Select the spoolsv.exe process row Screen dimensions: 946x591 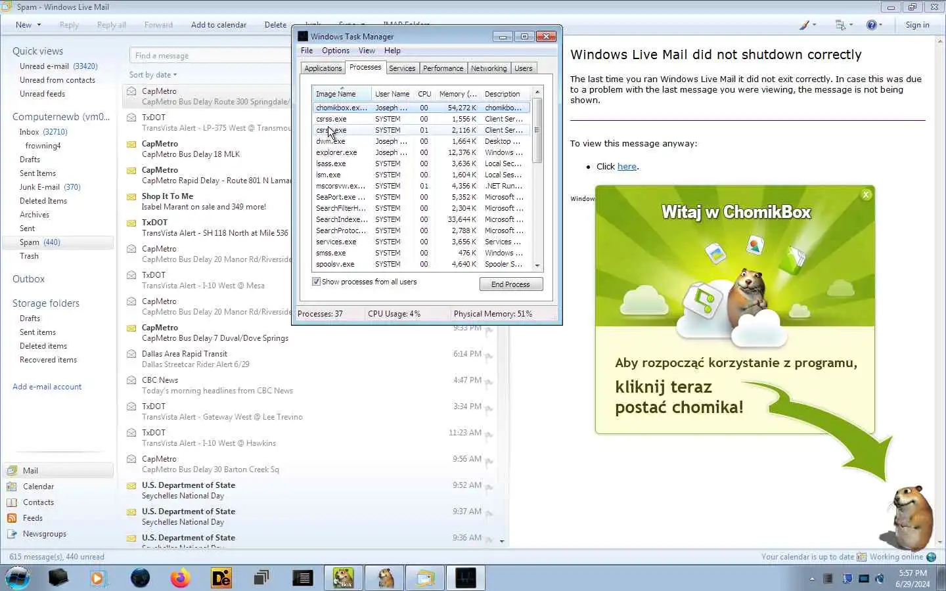420,264
